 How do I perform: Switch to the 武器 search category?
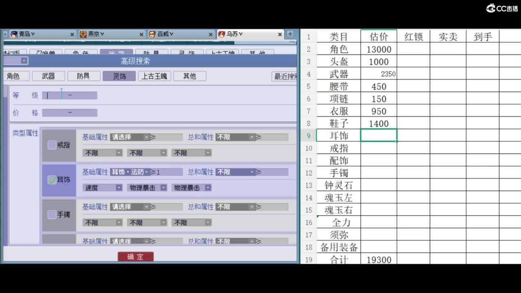coord(48,76)
